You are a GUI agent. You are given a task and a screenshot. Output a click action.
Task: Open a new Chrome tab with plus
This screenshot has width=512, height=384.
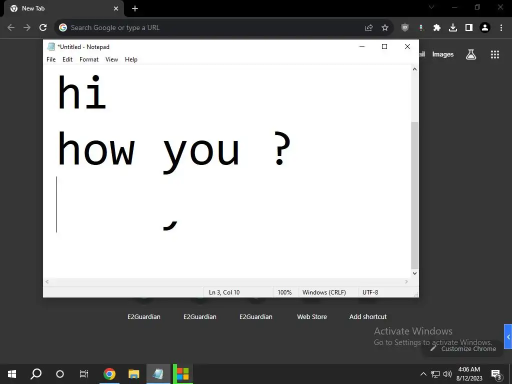point(135,8)
